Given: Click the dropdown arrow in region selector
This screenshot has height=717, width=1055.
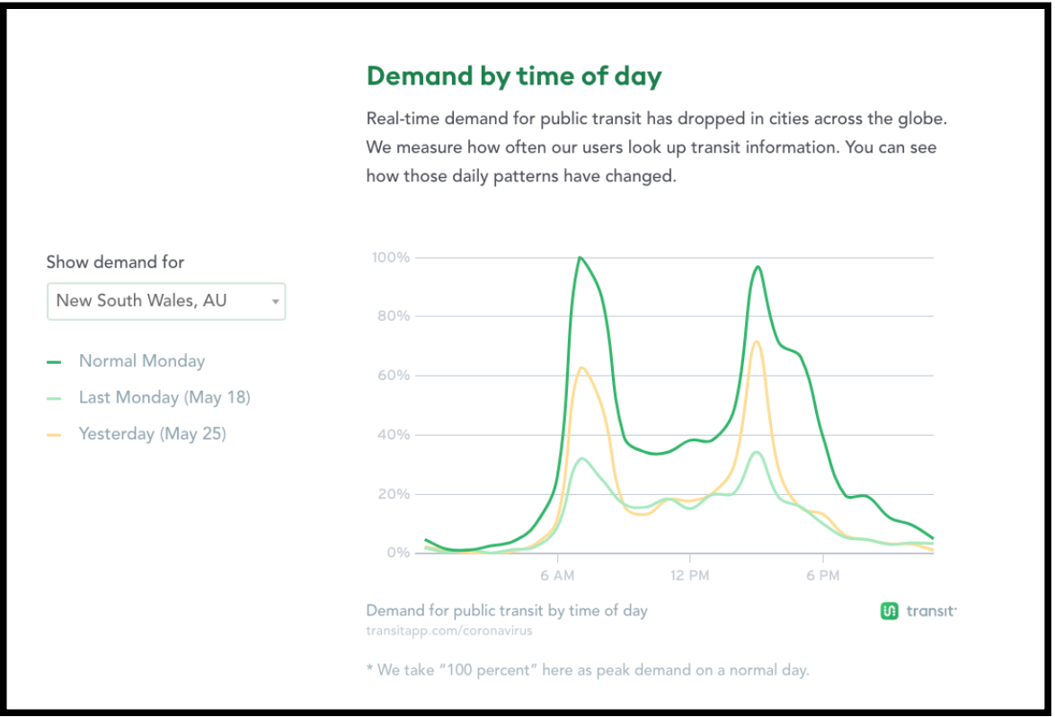Looking at the screenshot, I should click(275, 301).
